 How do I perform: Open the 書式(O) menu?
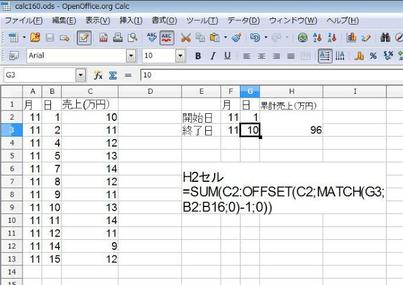click(x=163, y=21)
